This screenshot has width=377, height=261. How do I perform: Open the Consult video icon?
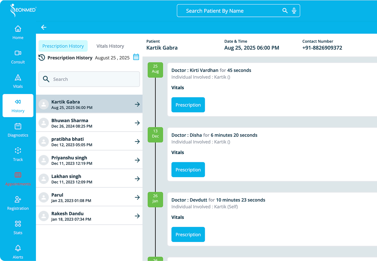coord(18,53)
